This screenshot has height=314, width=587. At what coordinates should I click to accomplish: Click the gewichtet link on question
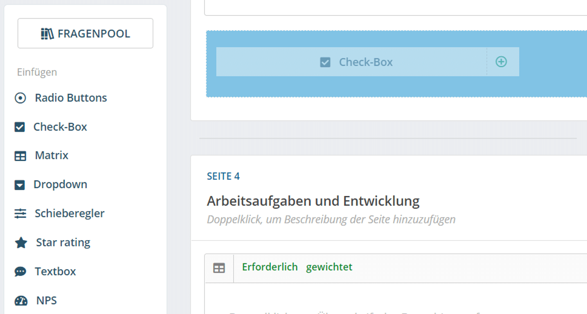[x=329, y=267]
